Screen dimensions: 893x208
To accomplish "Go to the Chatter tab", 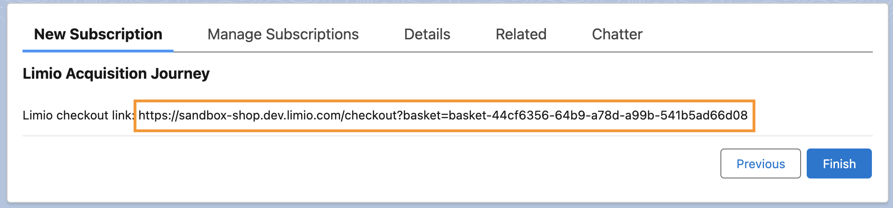I will point(617,34).
